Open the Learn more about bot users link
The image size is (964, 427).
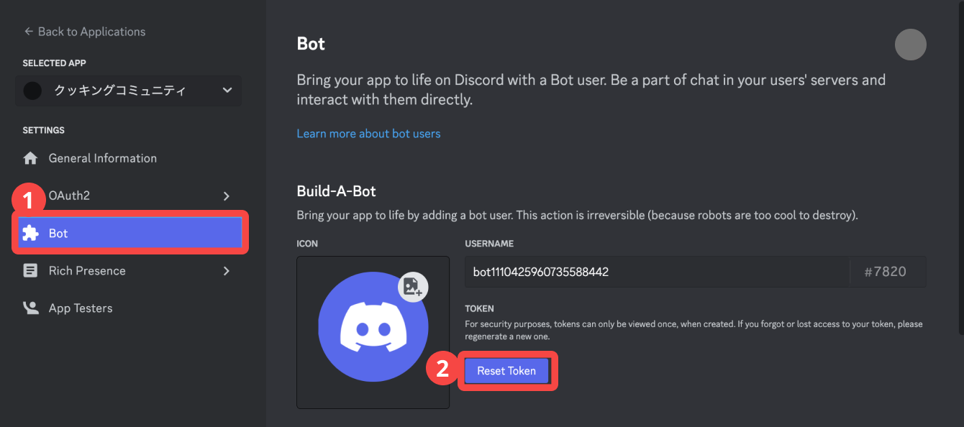(x=368, y=134)
